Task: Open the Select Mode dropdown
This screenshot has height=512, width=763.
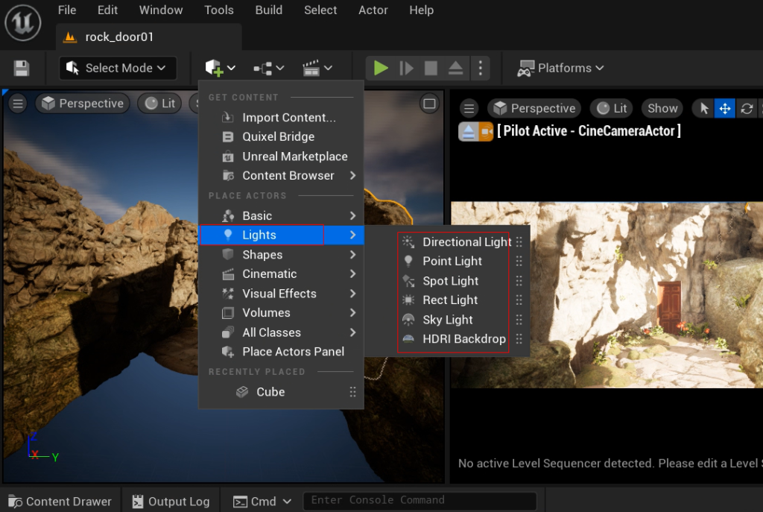Action: [118, 68]
